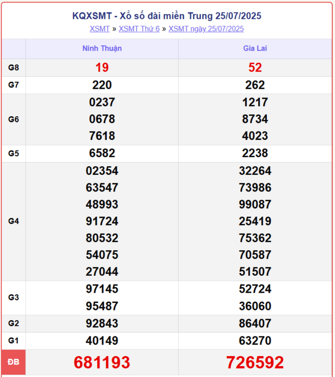Click the G1 row label
Image resolution: width=335 pixels, height=377 pixels.
coord(13,341)
